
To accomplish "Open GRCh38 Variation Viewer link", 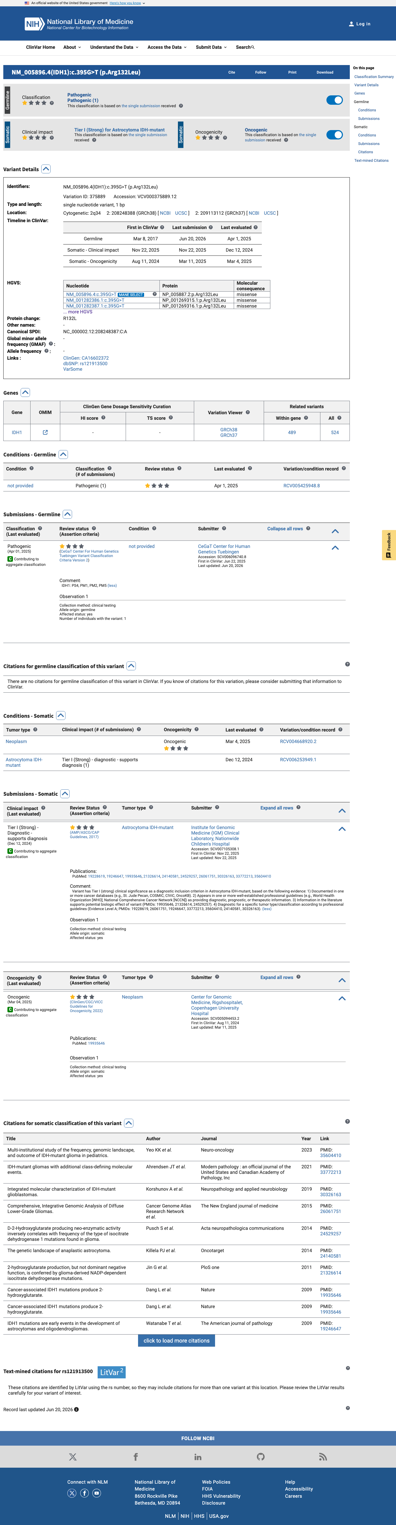I will point(229,430).
